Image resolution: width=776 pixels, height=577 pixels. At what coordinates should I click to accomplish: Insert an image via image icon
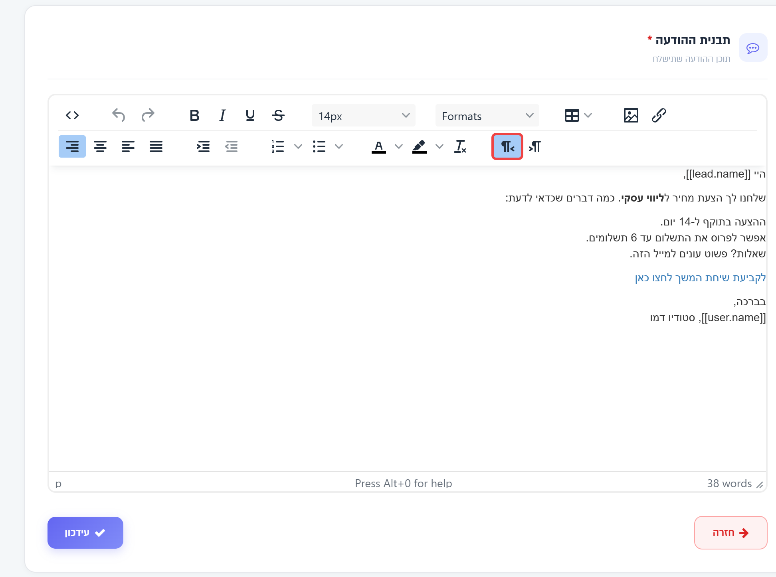(631, 116)
